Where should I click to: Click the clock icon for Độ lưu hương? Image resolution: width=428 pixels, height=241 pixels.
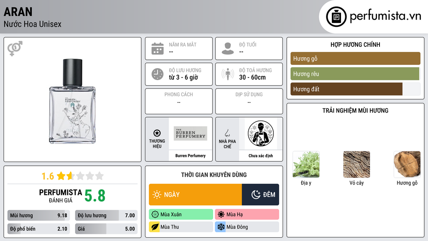click(158, 74)
